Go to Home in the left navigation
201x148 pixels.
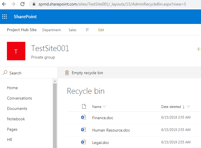pyautogui.click(x=12, y=88)
